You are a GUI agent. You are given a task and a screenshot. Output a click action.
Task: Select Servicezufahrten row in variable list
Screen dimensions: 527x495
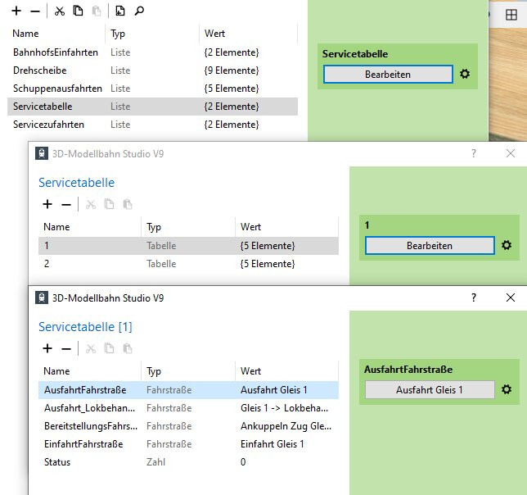coord(152,125)
